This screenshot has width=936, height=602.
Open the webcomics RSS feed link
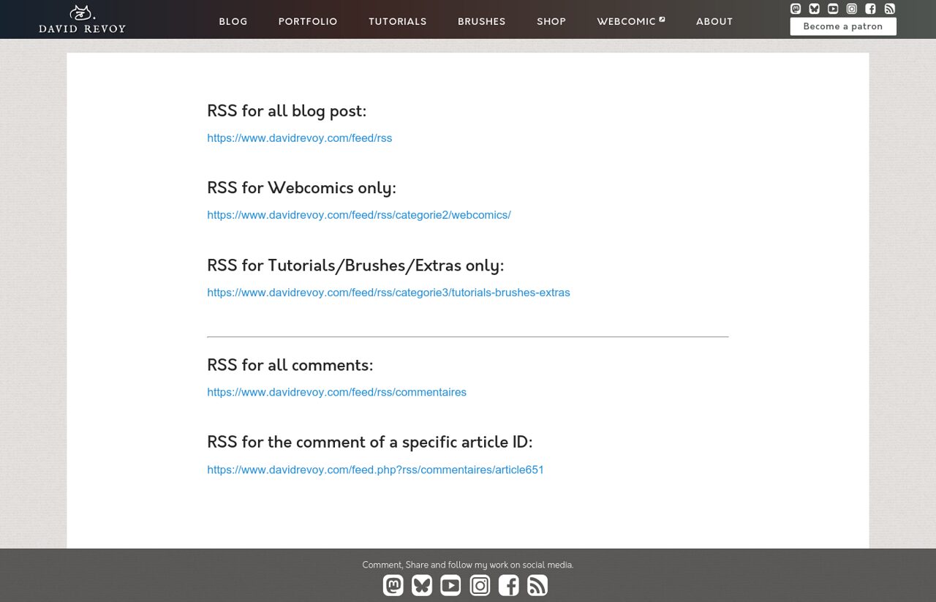[359, 215]
